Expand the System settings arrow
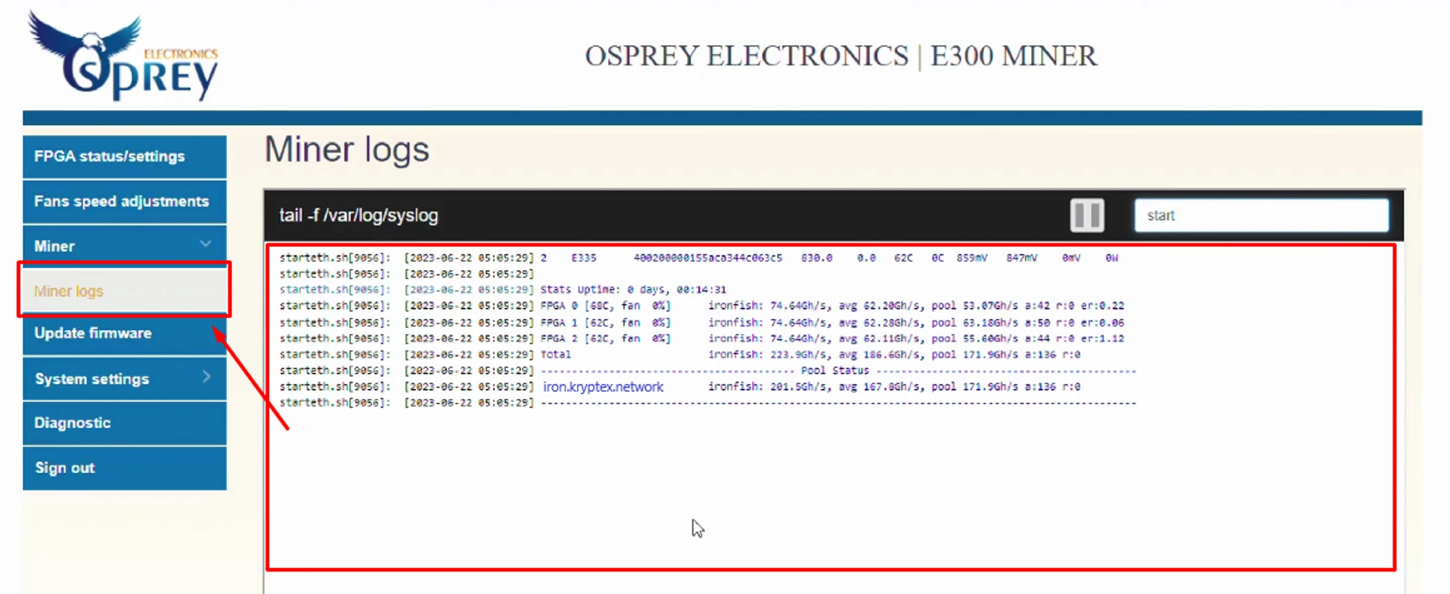This screenshot has height=594, width=1450. [x=207, y=377]
